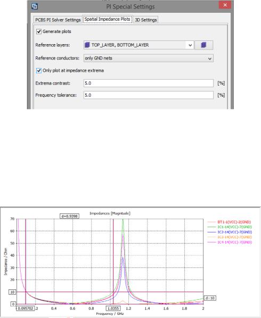Select the Spatial Impedance Plots tab
This screenshot has width=261, height=318.
pyautogui.click(x=107, y=19)
